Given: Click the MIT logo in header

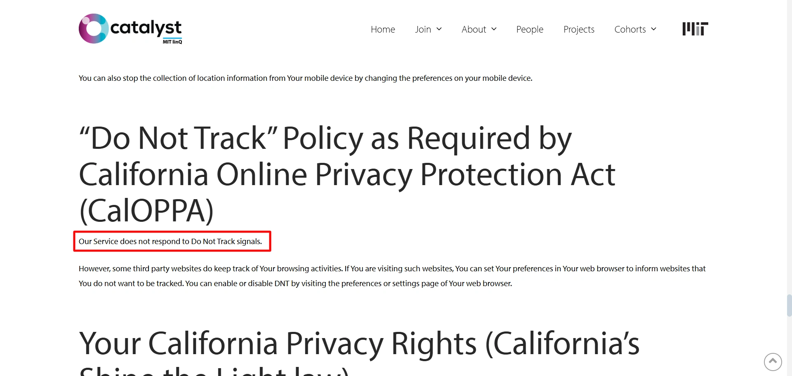Looking at the screenshot, I should (695, 29).
